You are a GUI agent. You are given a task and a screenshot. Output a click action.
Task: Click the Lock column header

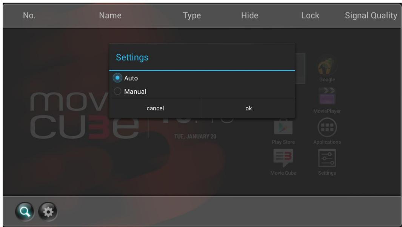tap(310, 15)
